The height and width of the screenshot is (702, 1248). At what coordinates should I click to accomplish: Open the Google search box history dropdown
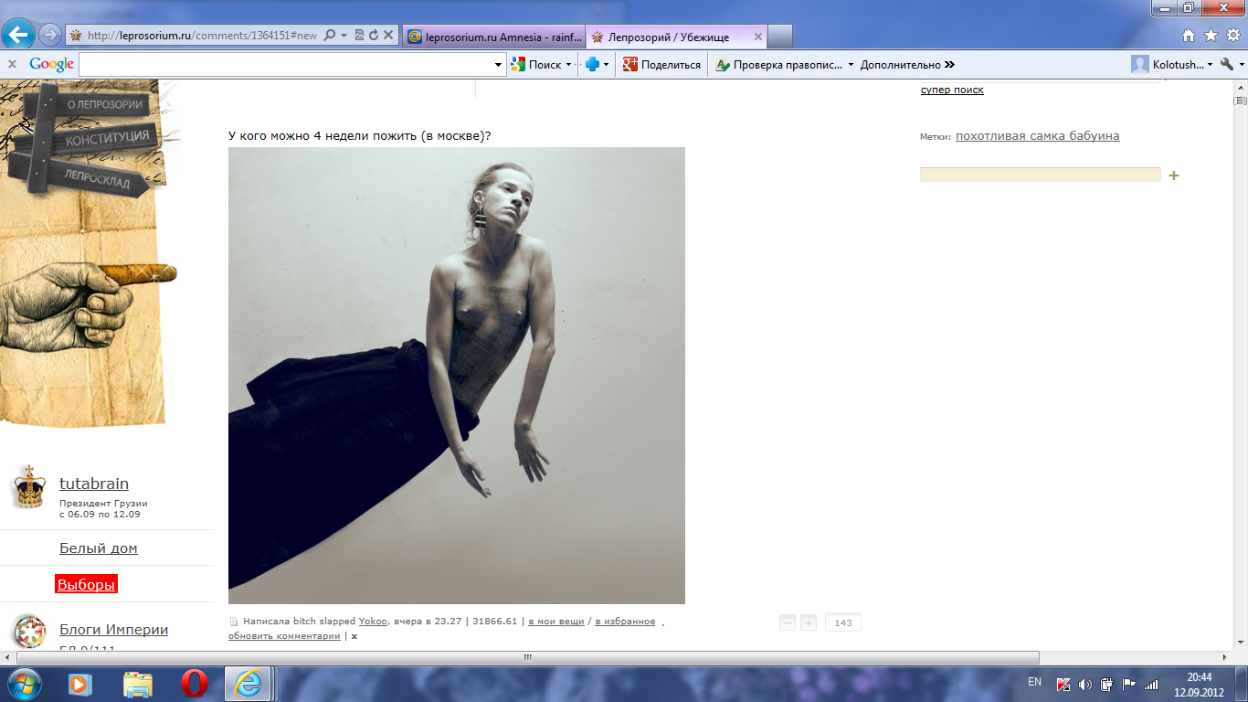click(x=499, y=65)
